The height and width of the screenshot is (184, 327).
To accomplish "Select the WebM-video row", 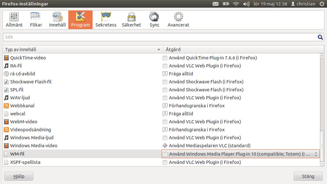I will click(x=161, y=122).
